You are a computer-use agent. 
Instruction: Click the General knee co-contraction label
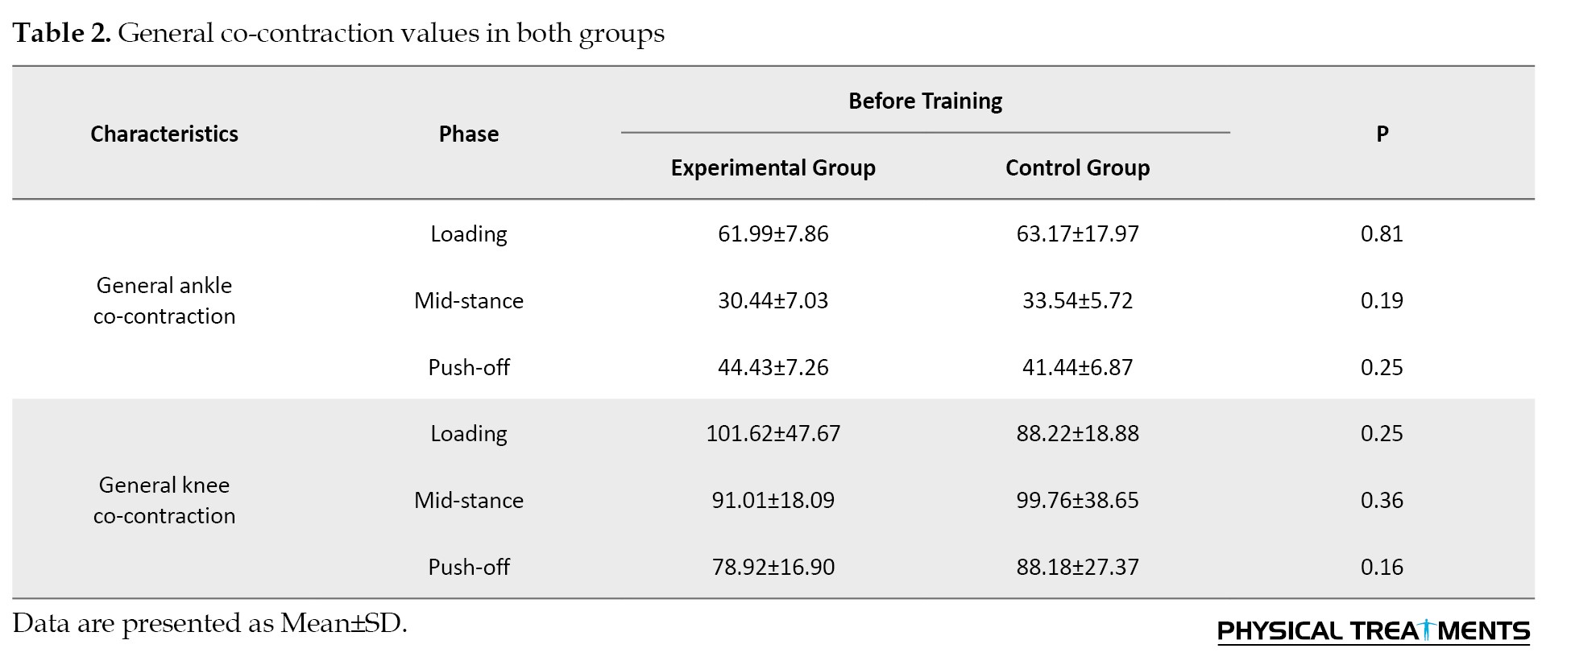[164, 500]
